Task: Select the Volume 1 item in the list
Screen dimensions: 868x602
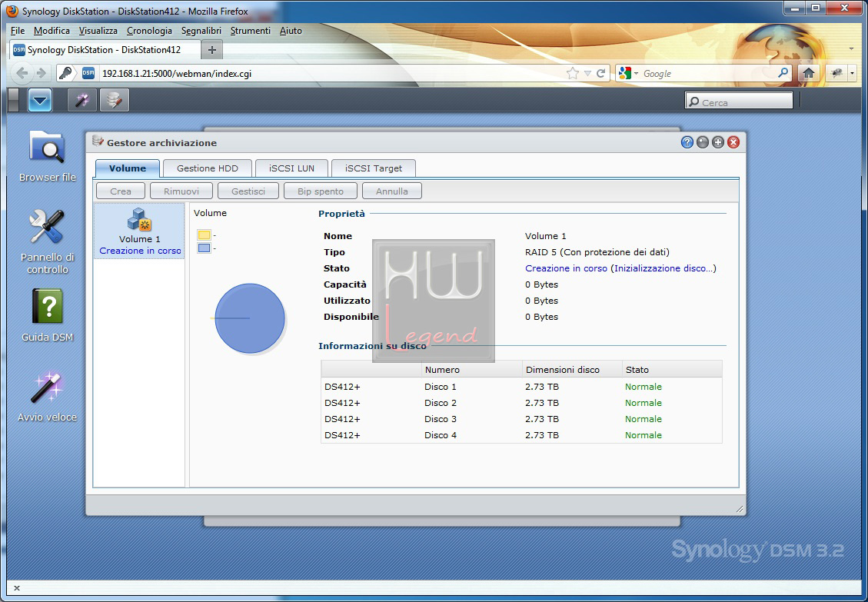Action: click(x=139, y=231)
